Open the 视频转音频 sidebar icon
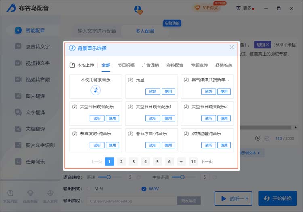This screenshot has width=303, height=212. [x=18, y=79]
